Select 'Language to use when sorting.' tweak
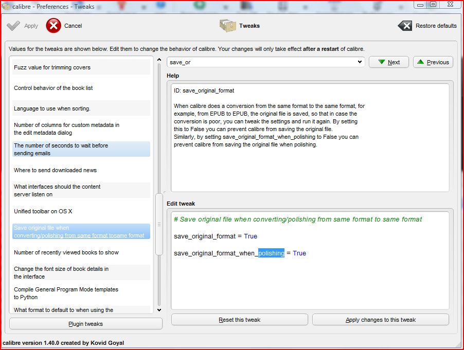Image resolution: width=464 pixels, height=350 pixels. (x=81, y=108)
